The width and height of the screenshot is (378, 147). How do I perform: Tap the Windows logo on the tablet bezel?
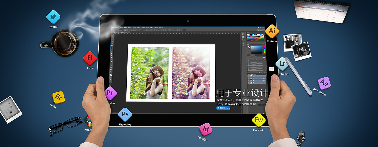[x=271, y=69]
